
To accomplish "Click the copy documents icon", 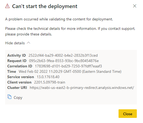I will [9, 97].
